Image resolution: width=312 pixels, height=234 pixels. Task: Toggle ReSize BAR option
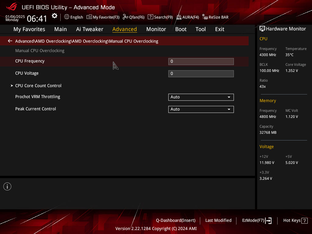pyautogui.click(x=215, y=17)
